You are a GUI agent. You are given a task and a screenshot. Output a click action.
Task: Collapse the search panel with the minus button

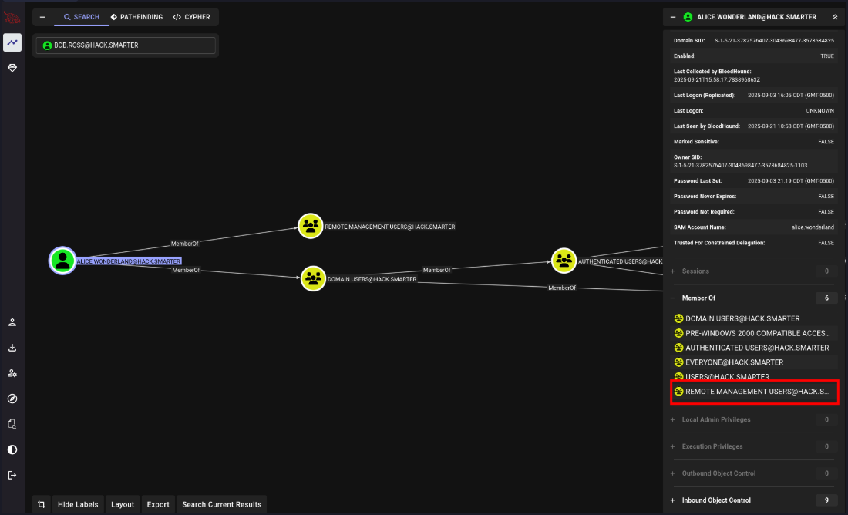pos(42,17)
